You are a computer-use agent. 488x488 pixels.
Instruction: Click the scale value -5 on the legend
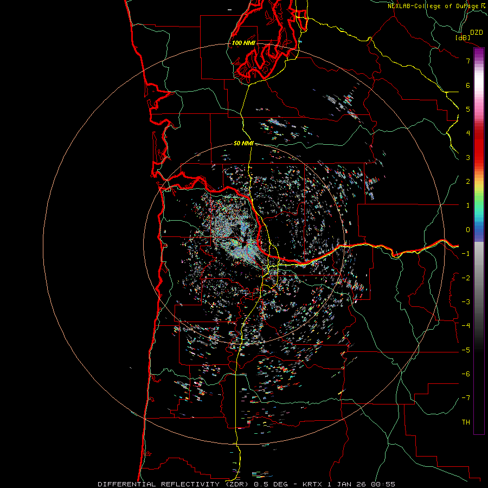[x=466, y=350]
